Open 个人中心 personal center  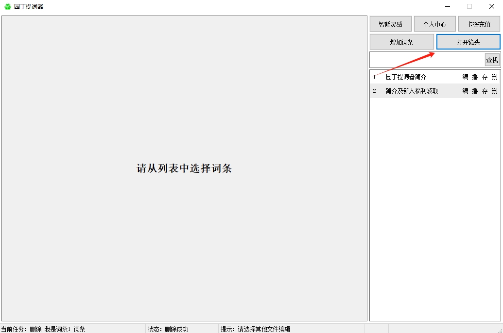click(434, 24)
